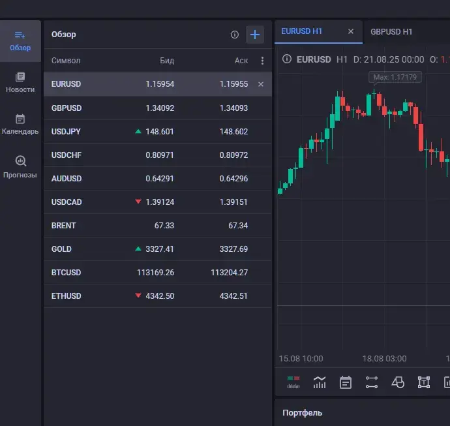450x426 pixels.
Task: Click the info icon in Обзор header
Action: pos(235,35)
